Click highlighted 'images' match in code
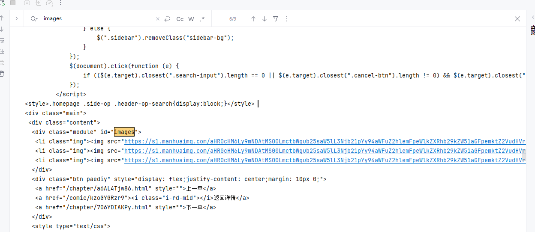This screenshot has width=535, height=232. (124, 132)
